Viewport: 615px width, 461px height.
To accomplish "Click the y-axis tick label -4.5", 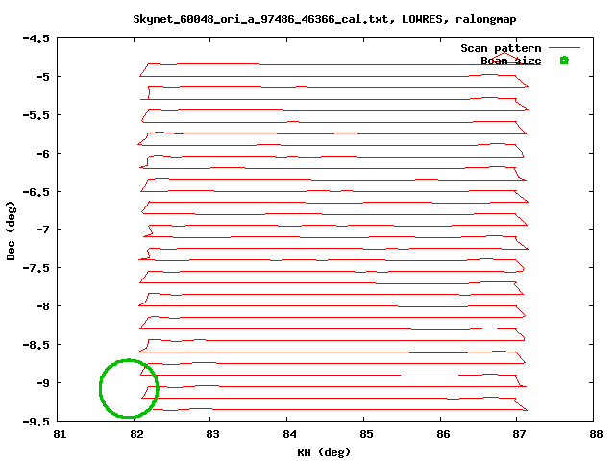I will [x=37, y=38].
